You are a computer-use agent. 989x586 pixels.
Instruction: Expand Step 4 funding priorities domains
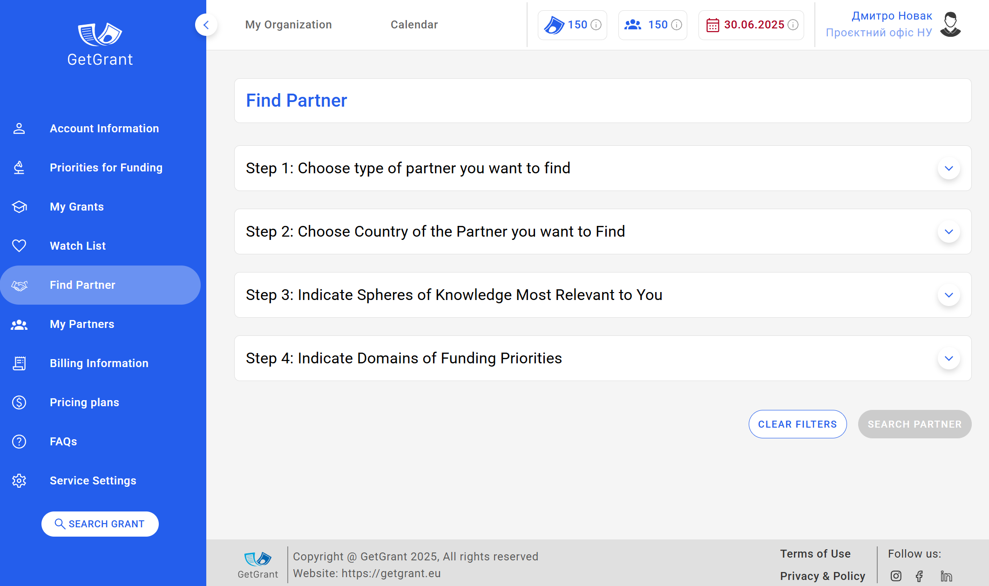[948, 358]
